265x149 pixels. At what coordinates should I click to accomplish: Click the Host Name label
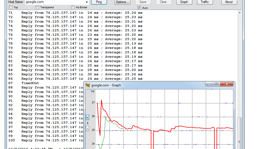[x=16, y=2]
